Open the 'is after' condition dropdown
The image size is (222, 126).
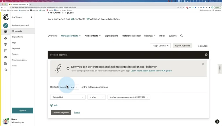pyautogui.click(x=96, y=97)
